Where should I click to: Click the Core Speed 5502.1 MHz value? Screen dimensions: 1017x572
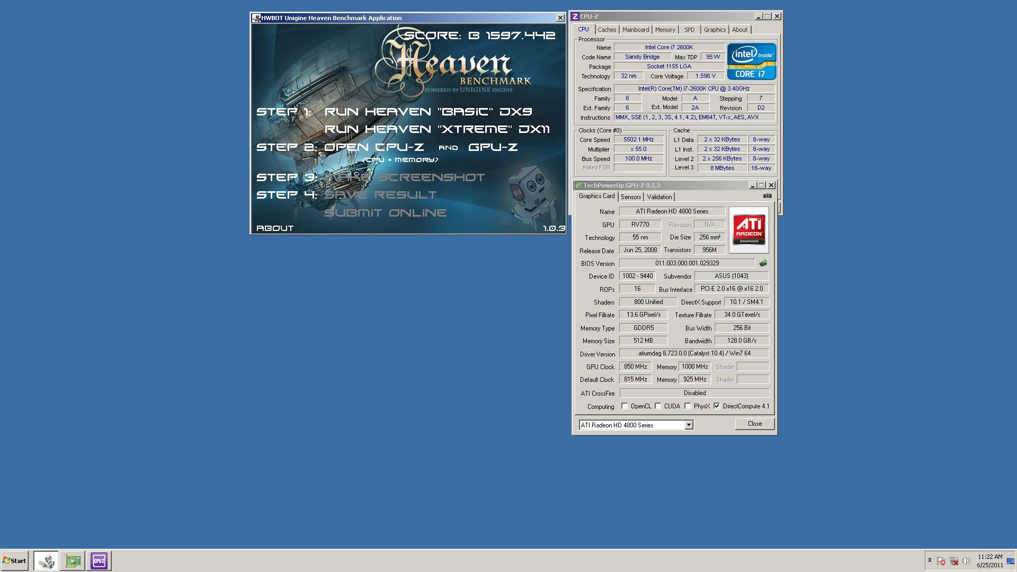point(638,140)
